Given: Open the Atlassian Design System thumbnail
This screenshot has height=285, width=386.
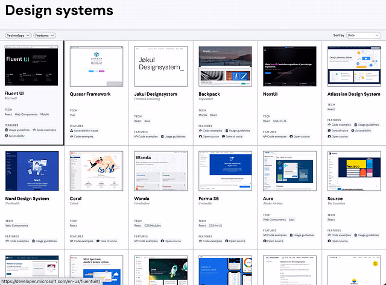Looking at the screenshot, I should (354, 66).
